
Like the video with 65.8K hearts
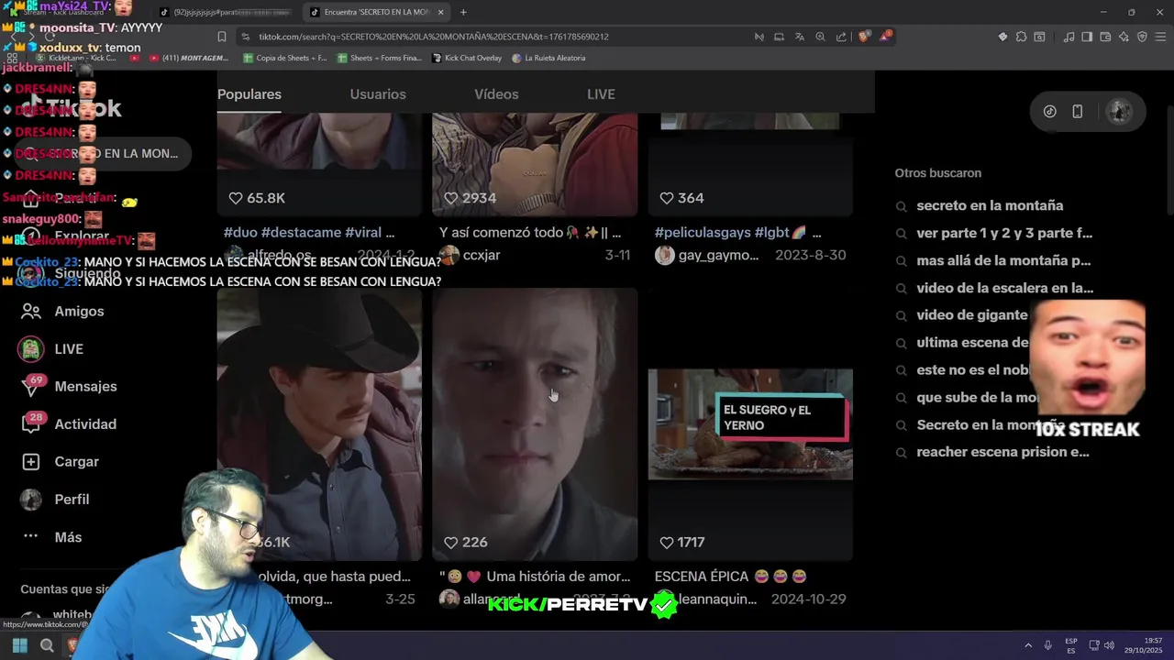point(235,198)
